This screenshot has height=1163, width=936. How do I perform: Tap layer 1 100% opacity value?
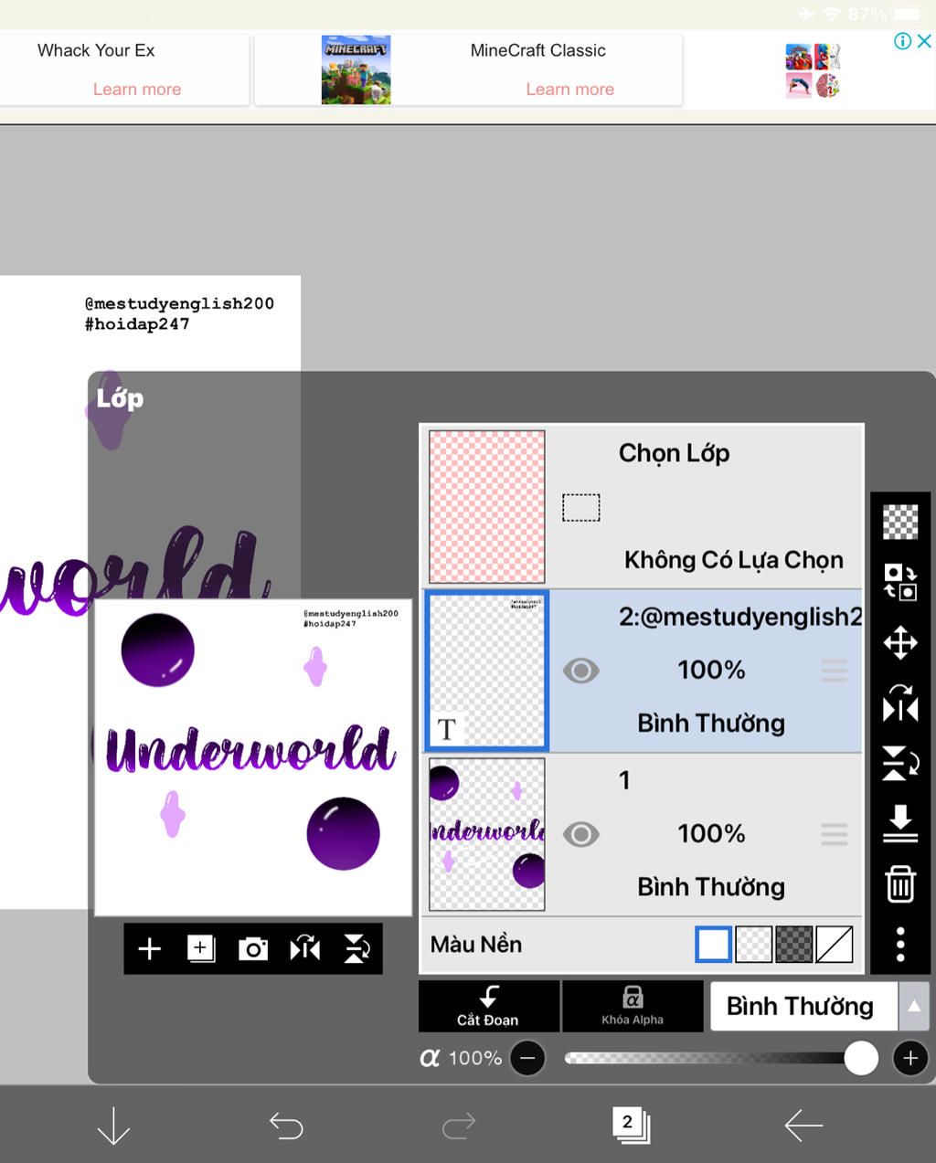[x=711, y=833]
